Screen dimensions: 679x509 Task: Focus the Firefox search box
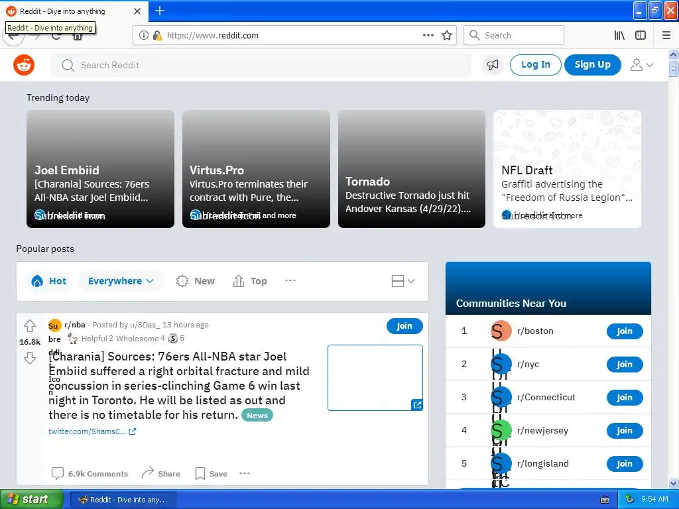514,36
